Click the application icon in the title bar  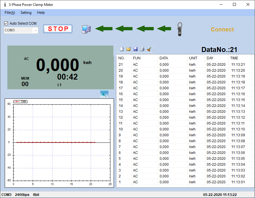pos(5,5)
